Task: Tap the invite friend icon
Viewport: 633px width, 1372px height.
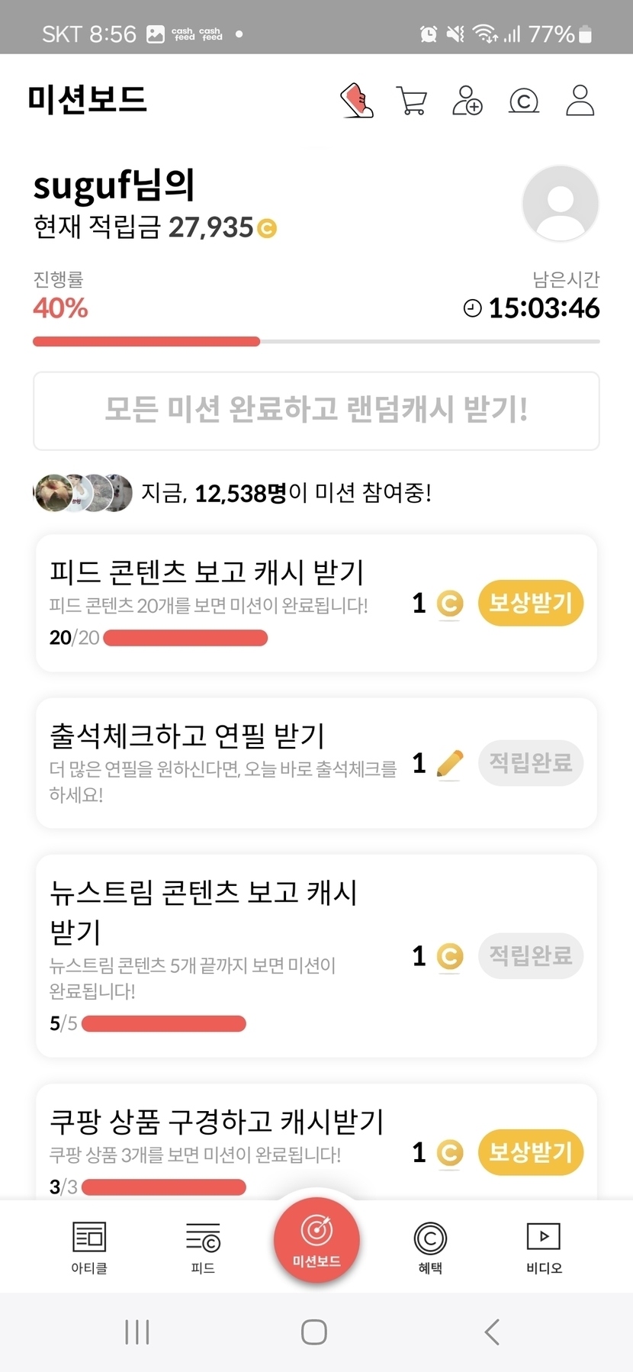Action: [x=468, y=100]
